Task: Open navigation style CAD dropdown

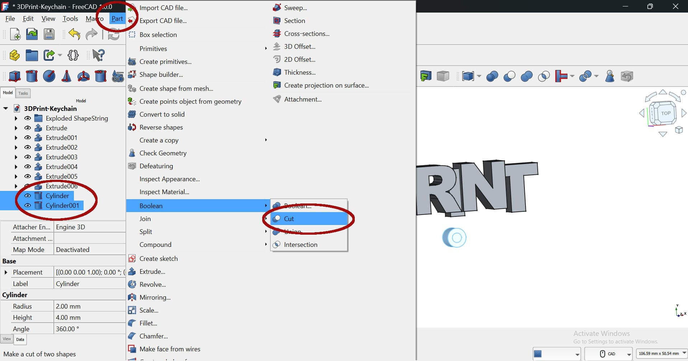Action: click(609, 354)
